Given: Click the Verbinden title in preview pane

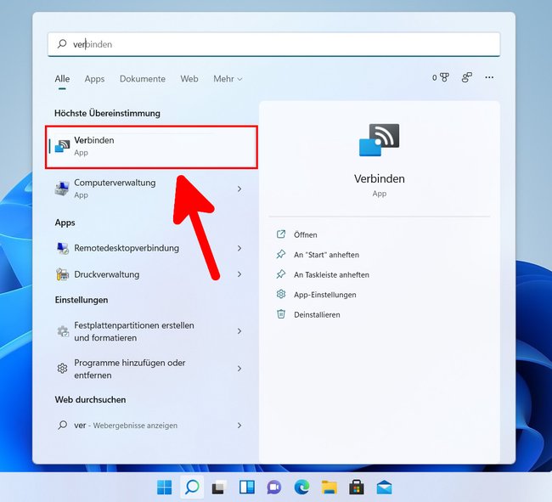Looking at the screenshot, I should point(379,179).
